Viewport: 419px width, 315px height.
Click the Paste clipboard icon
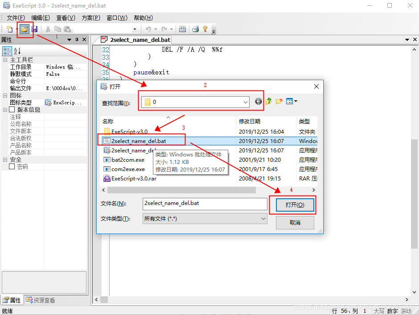point(67,29)
